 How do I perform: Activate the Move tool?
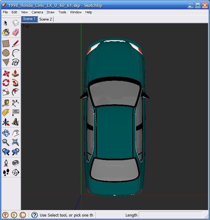pos(6,73)
